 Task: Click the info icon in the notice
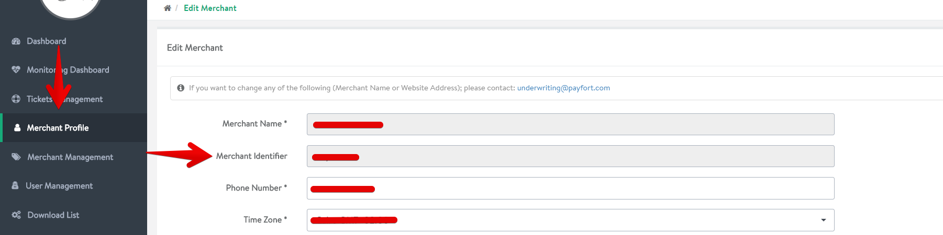pyautogui.click(x=181, y=88)
